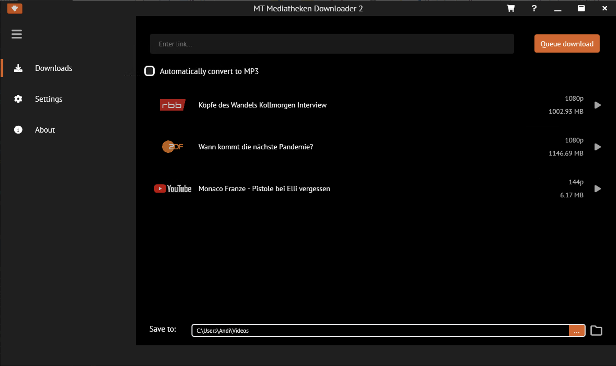Start the Monaco Franze video download
The width and height of the screenshot is (616, 366).
click(x=597, y=189)
